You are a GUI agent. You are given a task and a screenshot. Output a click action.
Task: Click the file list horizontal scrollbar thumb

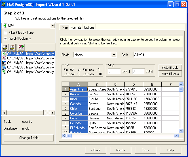coord(25,113)
